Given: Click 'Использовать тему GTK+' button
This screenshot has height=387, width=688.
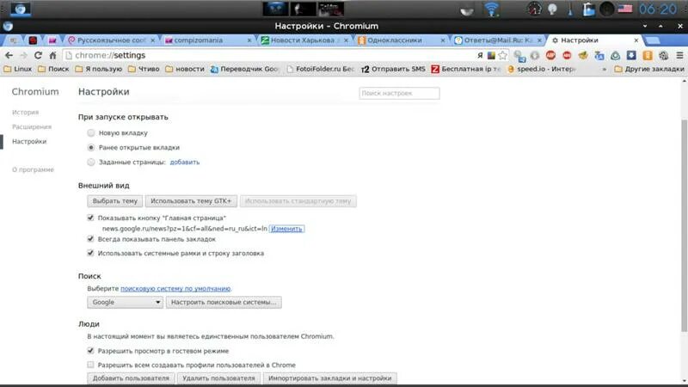Looking at the screenshot, I should 191,201.
